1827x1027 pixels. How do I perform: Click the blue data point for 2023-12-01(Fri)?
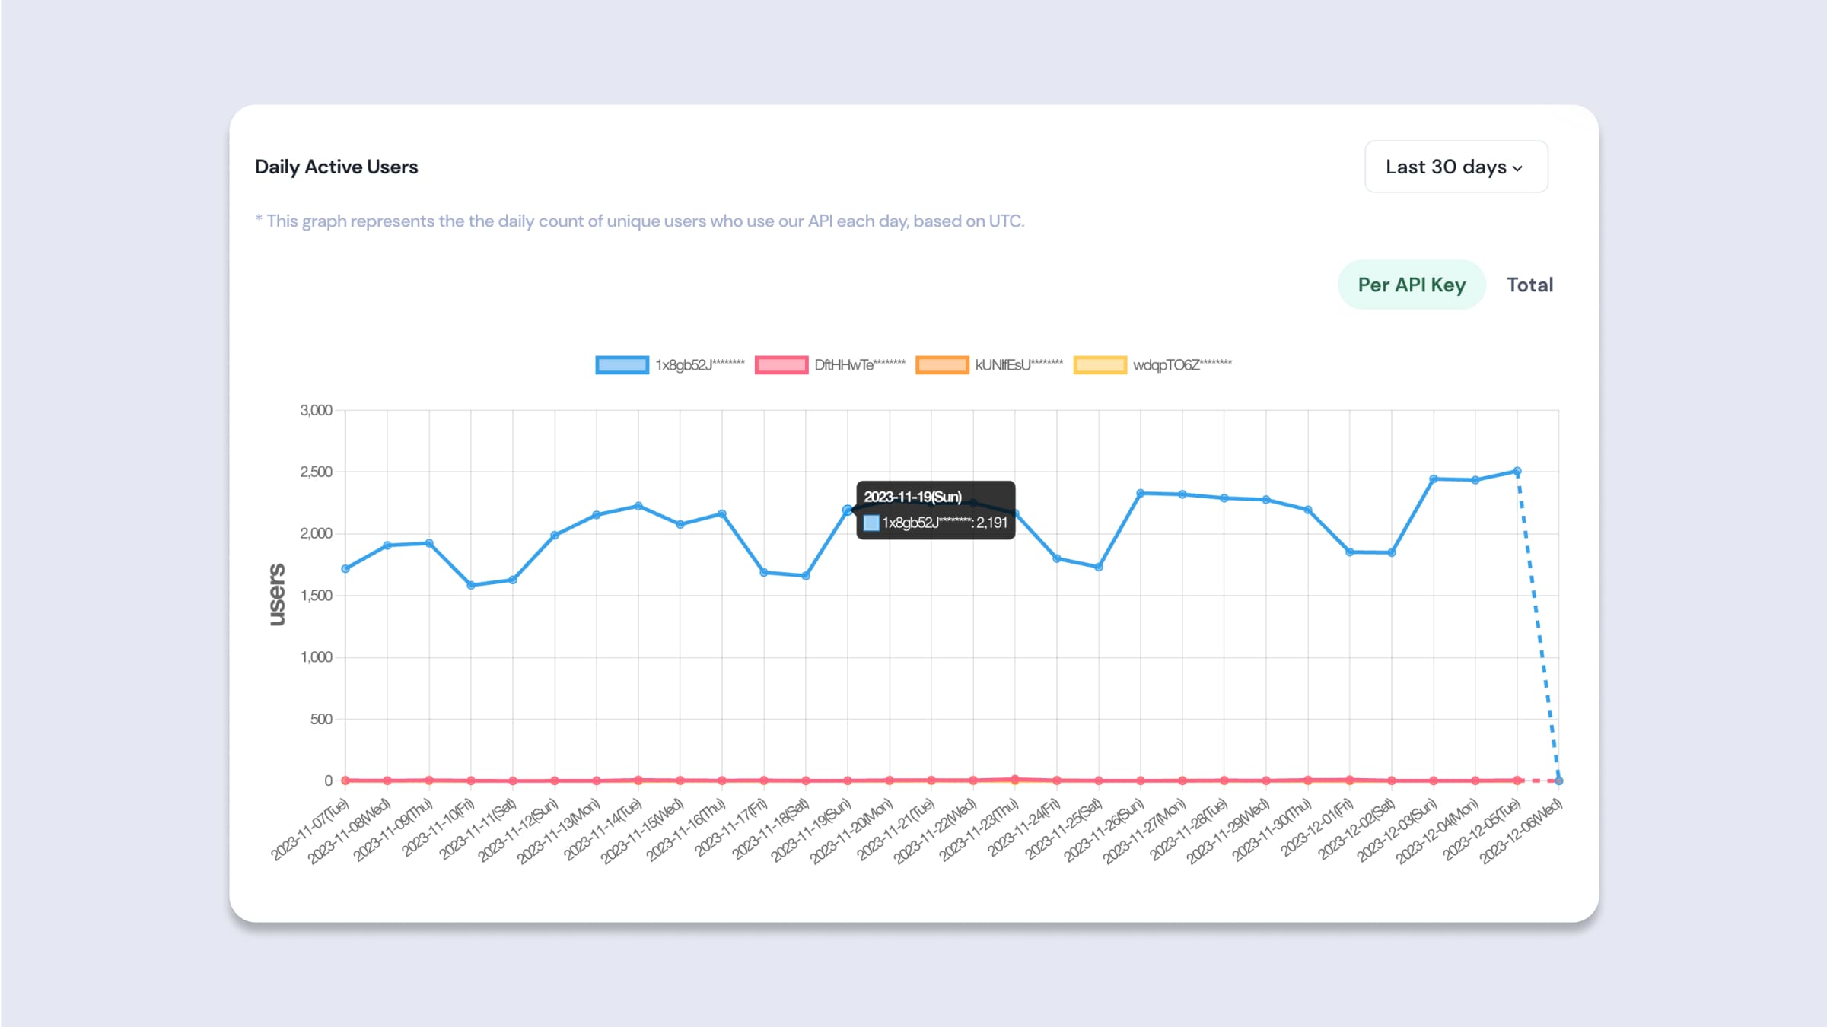click(1350, 552)
